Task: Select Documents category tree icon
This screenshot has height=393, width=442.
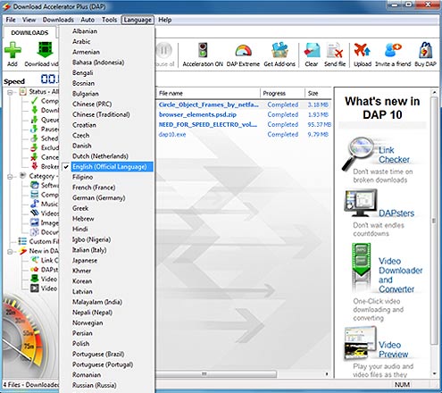Action: pos(35,232)
